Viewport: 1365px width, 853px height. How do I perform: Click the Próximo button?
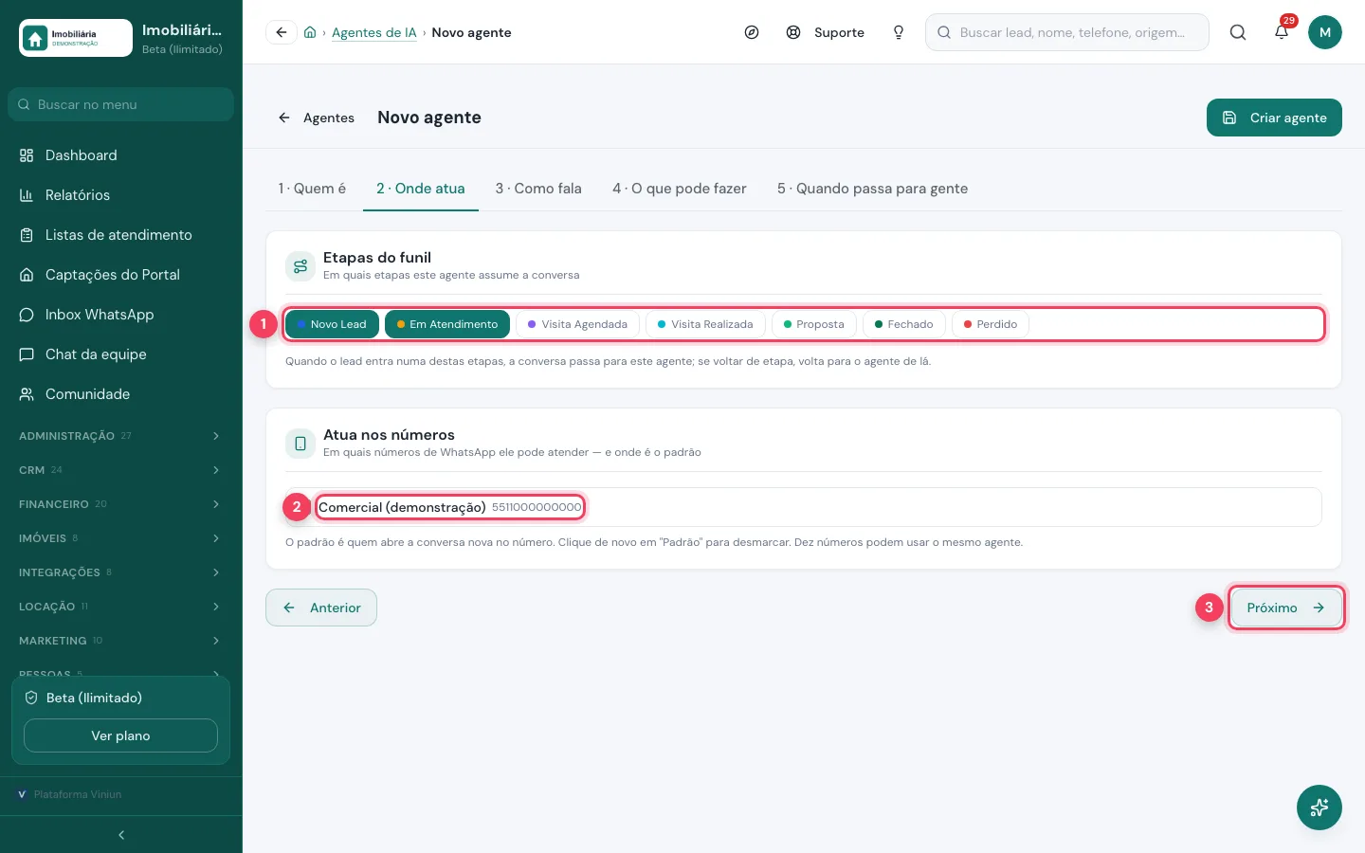click(1286, 608)
